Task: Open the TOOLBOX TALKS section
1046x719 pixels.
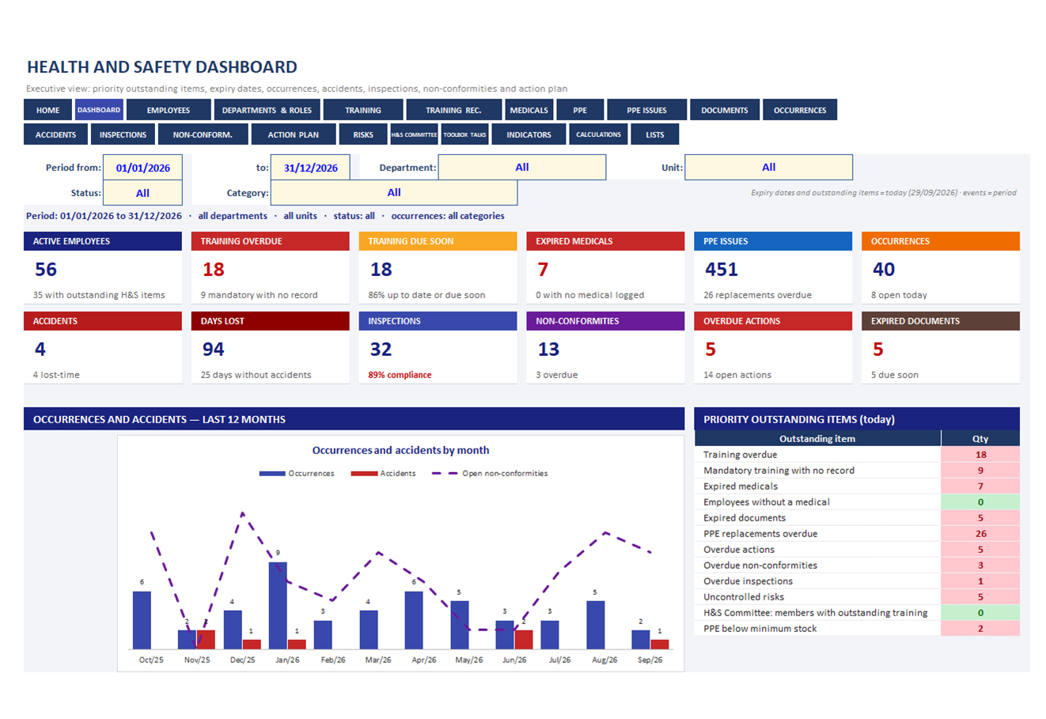Action: [464, 134]
